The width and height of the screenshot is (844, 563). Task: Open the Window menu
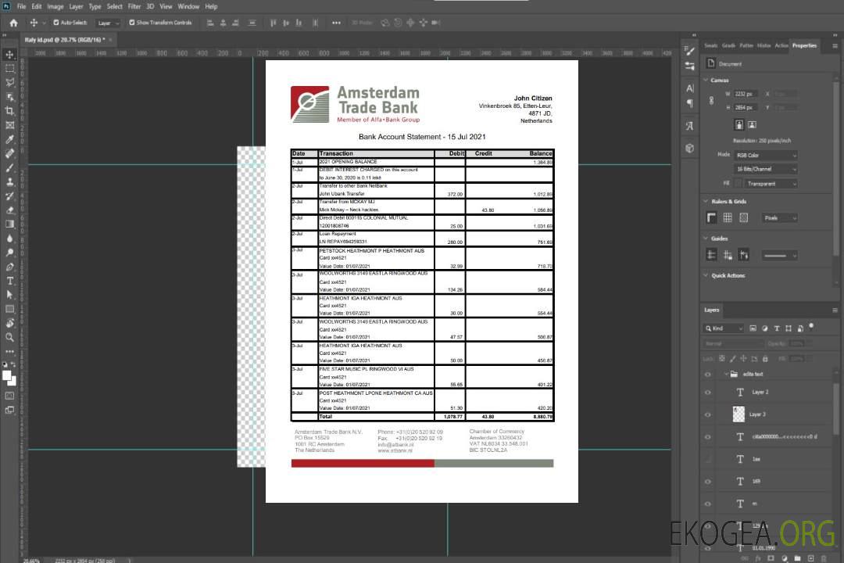click(188, 6)
